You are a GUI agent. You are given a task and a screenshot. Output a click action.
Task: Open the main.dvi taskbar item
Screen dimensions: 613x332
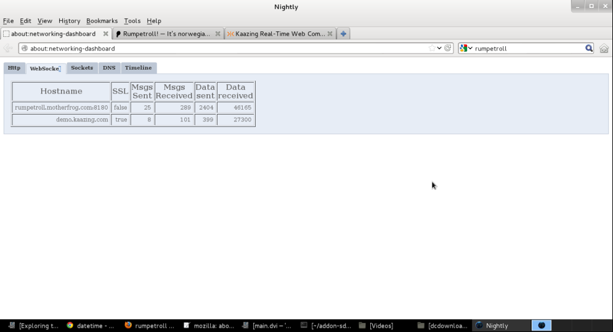coord(267,326)
